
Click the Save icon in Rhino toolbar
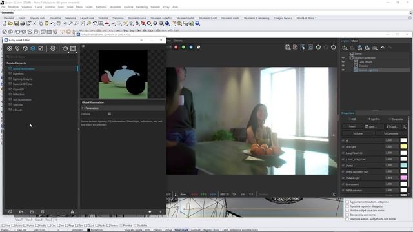point(16,23)
